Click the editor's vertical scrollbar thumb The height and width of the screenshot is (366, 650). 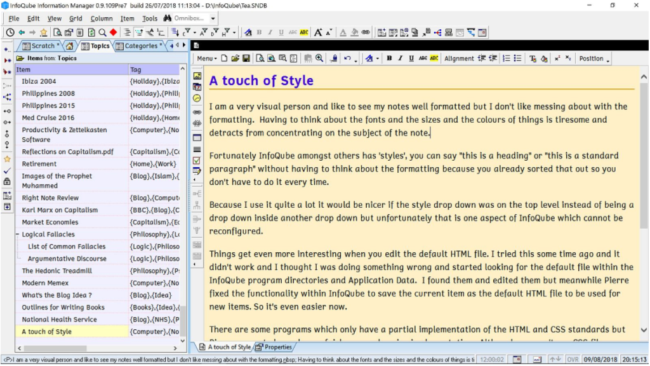pyautogui.click(x=644, y=155)
